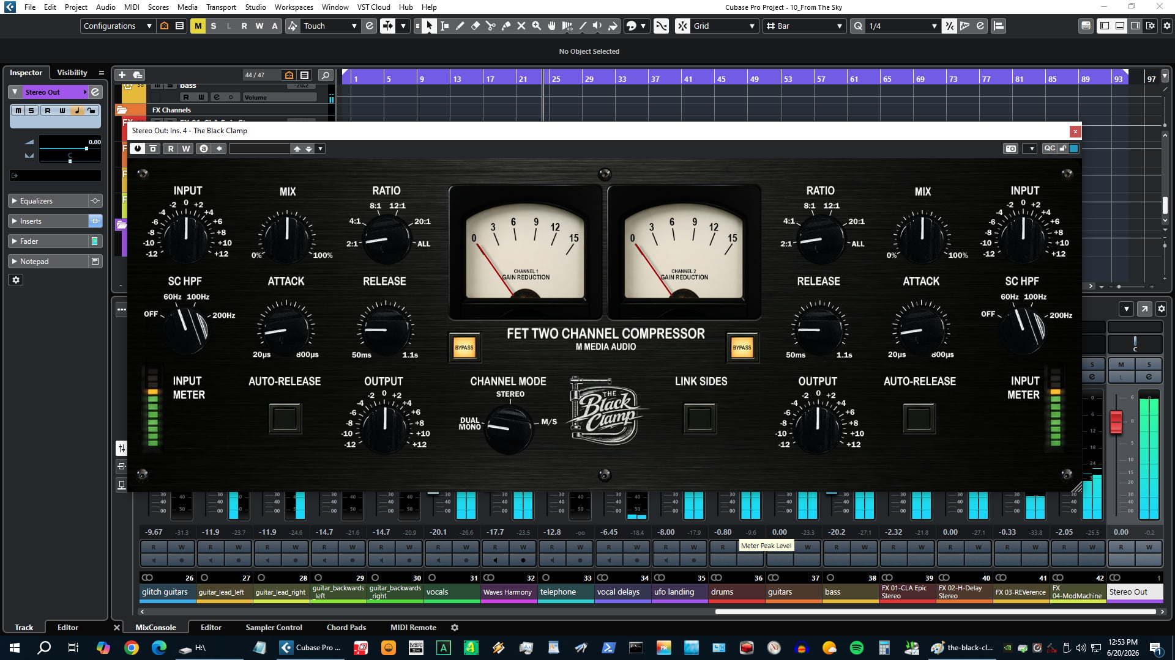1175x660 pixels.
Task: Switch to the Chord Pads tab
Action: pos(346,628)
